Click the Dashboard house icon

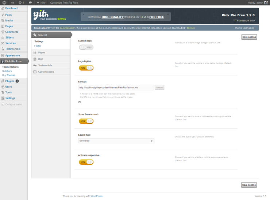point(3,8)
